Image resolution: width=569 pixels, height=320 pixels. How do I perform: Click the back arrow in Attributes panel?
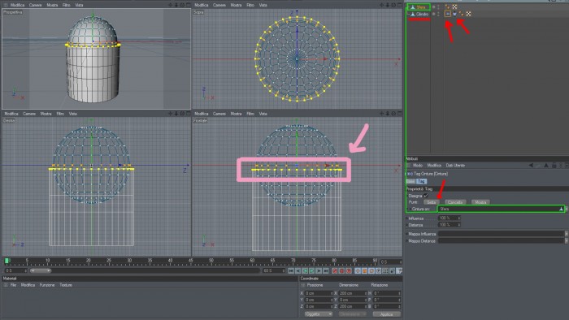[x=531, y=165]
